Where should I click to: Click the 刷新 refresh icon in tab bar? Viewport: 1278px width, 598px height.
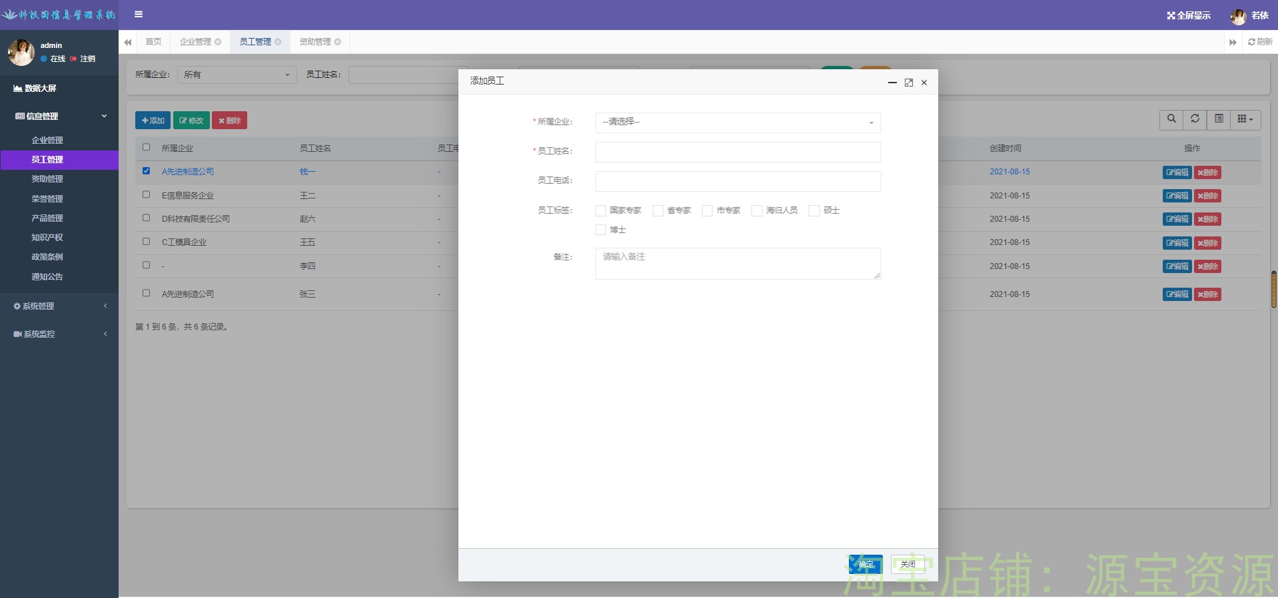(x=1251, y=42)
